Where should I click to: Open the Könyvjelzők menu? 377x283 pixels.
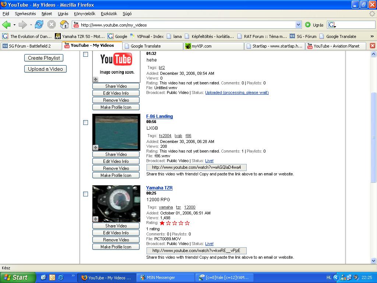[84, 14]
